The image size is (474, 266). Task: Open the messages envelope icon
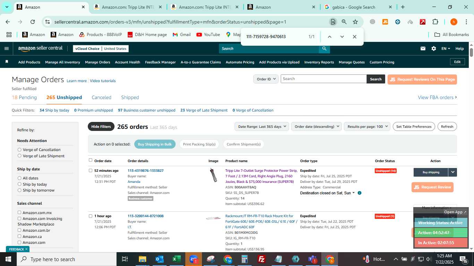tap(423, 48)
